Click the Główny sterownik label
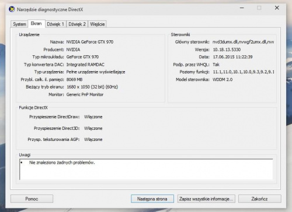Viewport: 292px width, 212px height. tap(192, 42)
